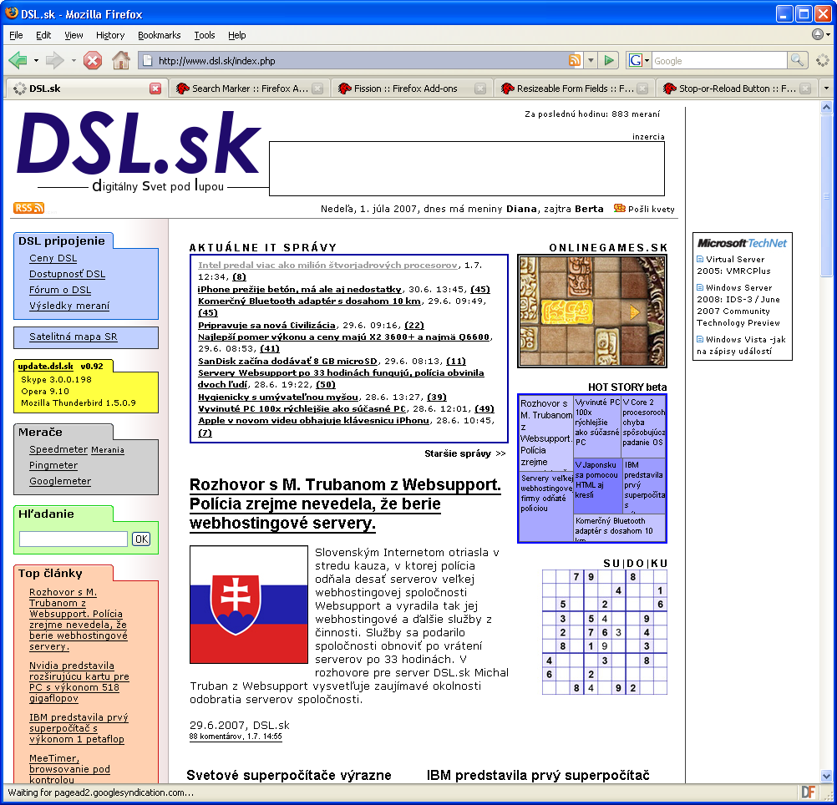Open the Google search engine dropdown

[x=639, y=60]
